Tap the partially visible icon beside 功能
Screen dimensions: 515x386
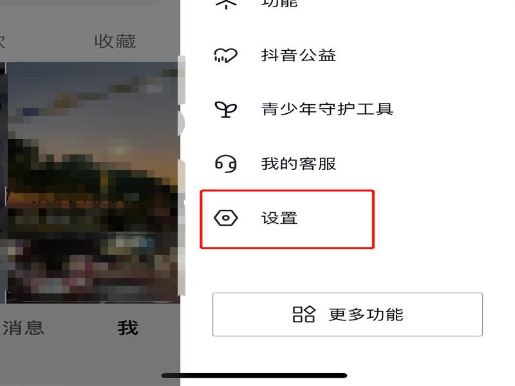coord(226,4)
